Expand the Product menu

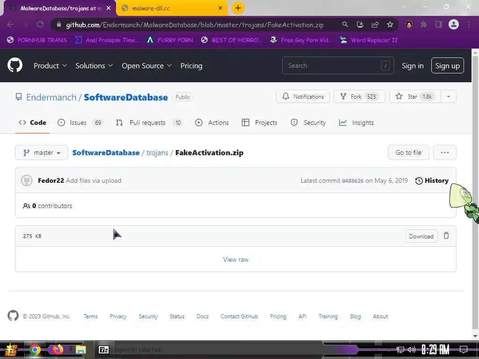coord(50,65)
